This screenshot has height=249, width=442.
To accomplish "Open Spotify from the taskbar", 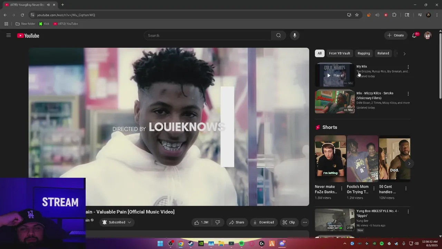I will 241,243.
